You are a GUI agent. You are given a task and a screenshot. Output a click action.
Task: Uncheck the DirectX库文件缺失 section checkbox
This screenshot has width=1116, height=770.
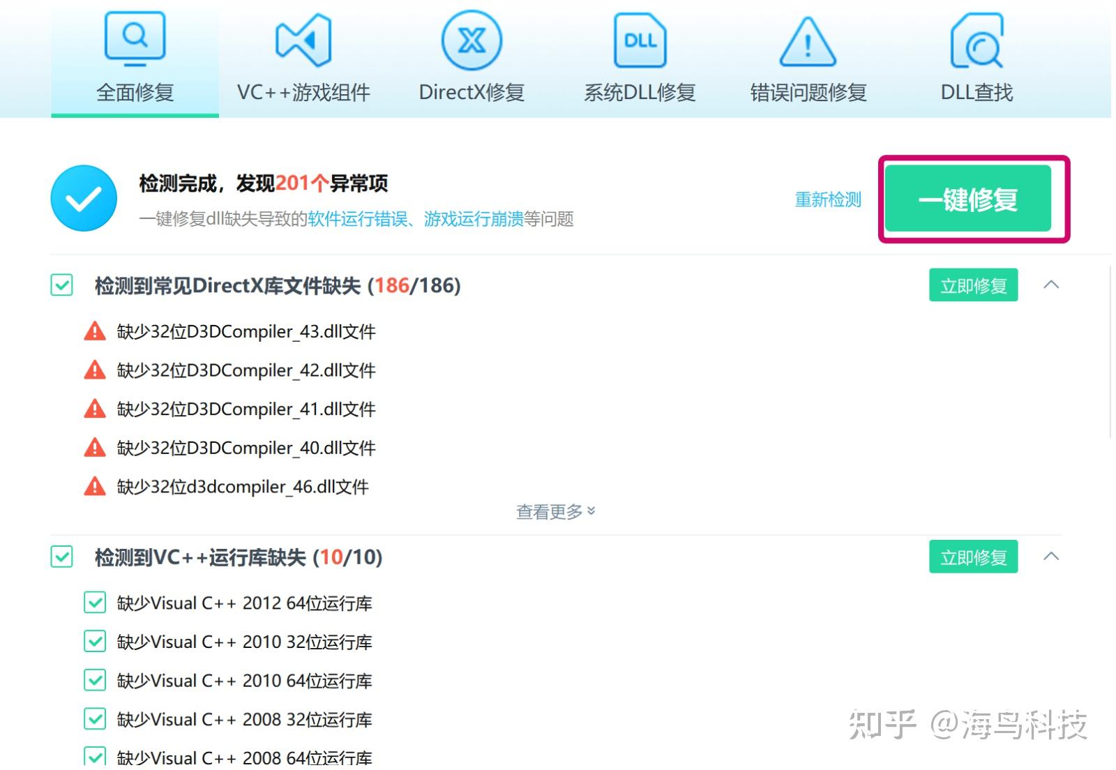61,285
